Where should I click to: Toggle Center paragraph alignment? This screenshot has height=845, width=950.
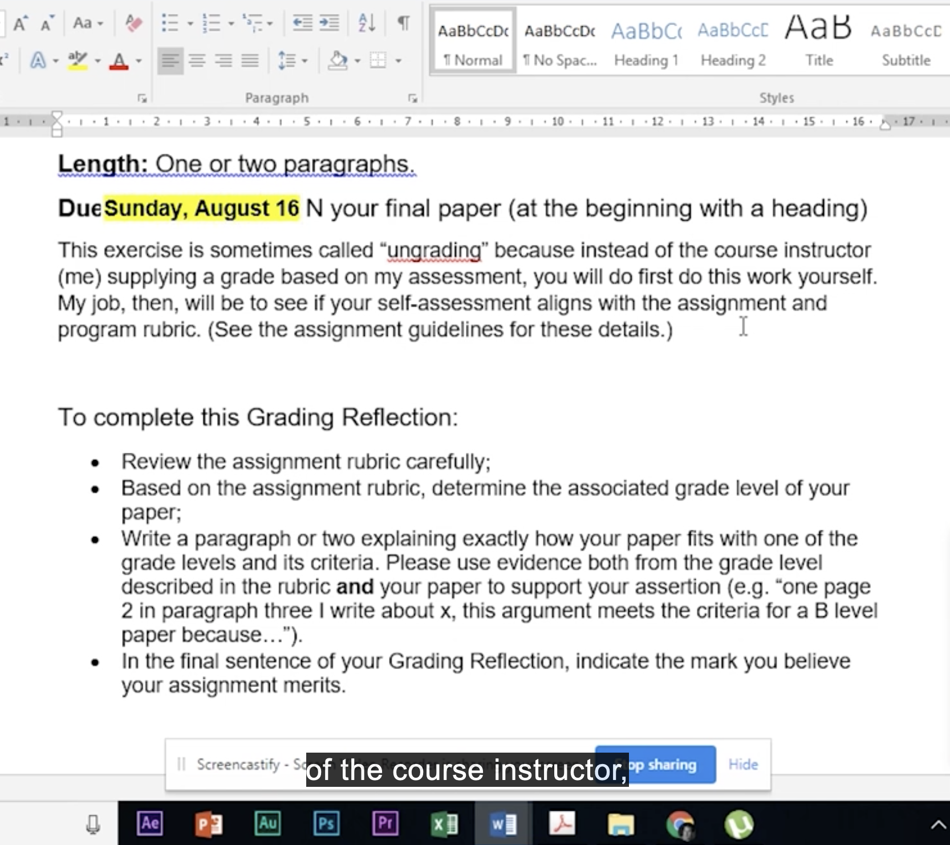197,60
